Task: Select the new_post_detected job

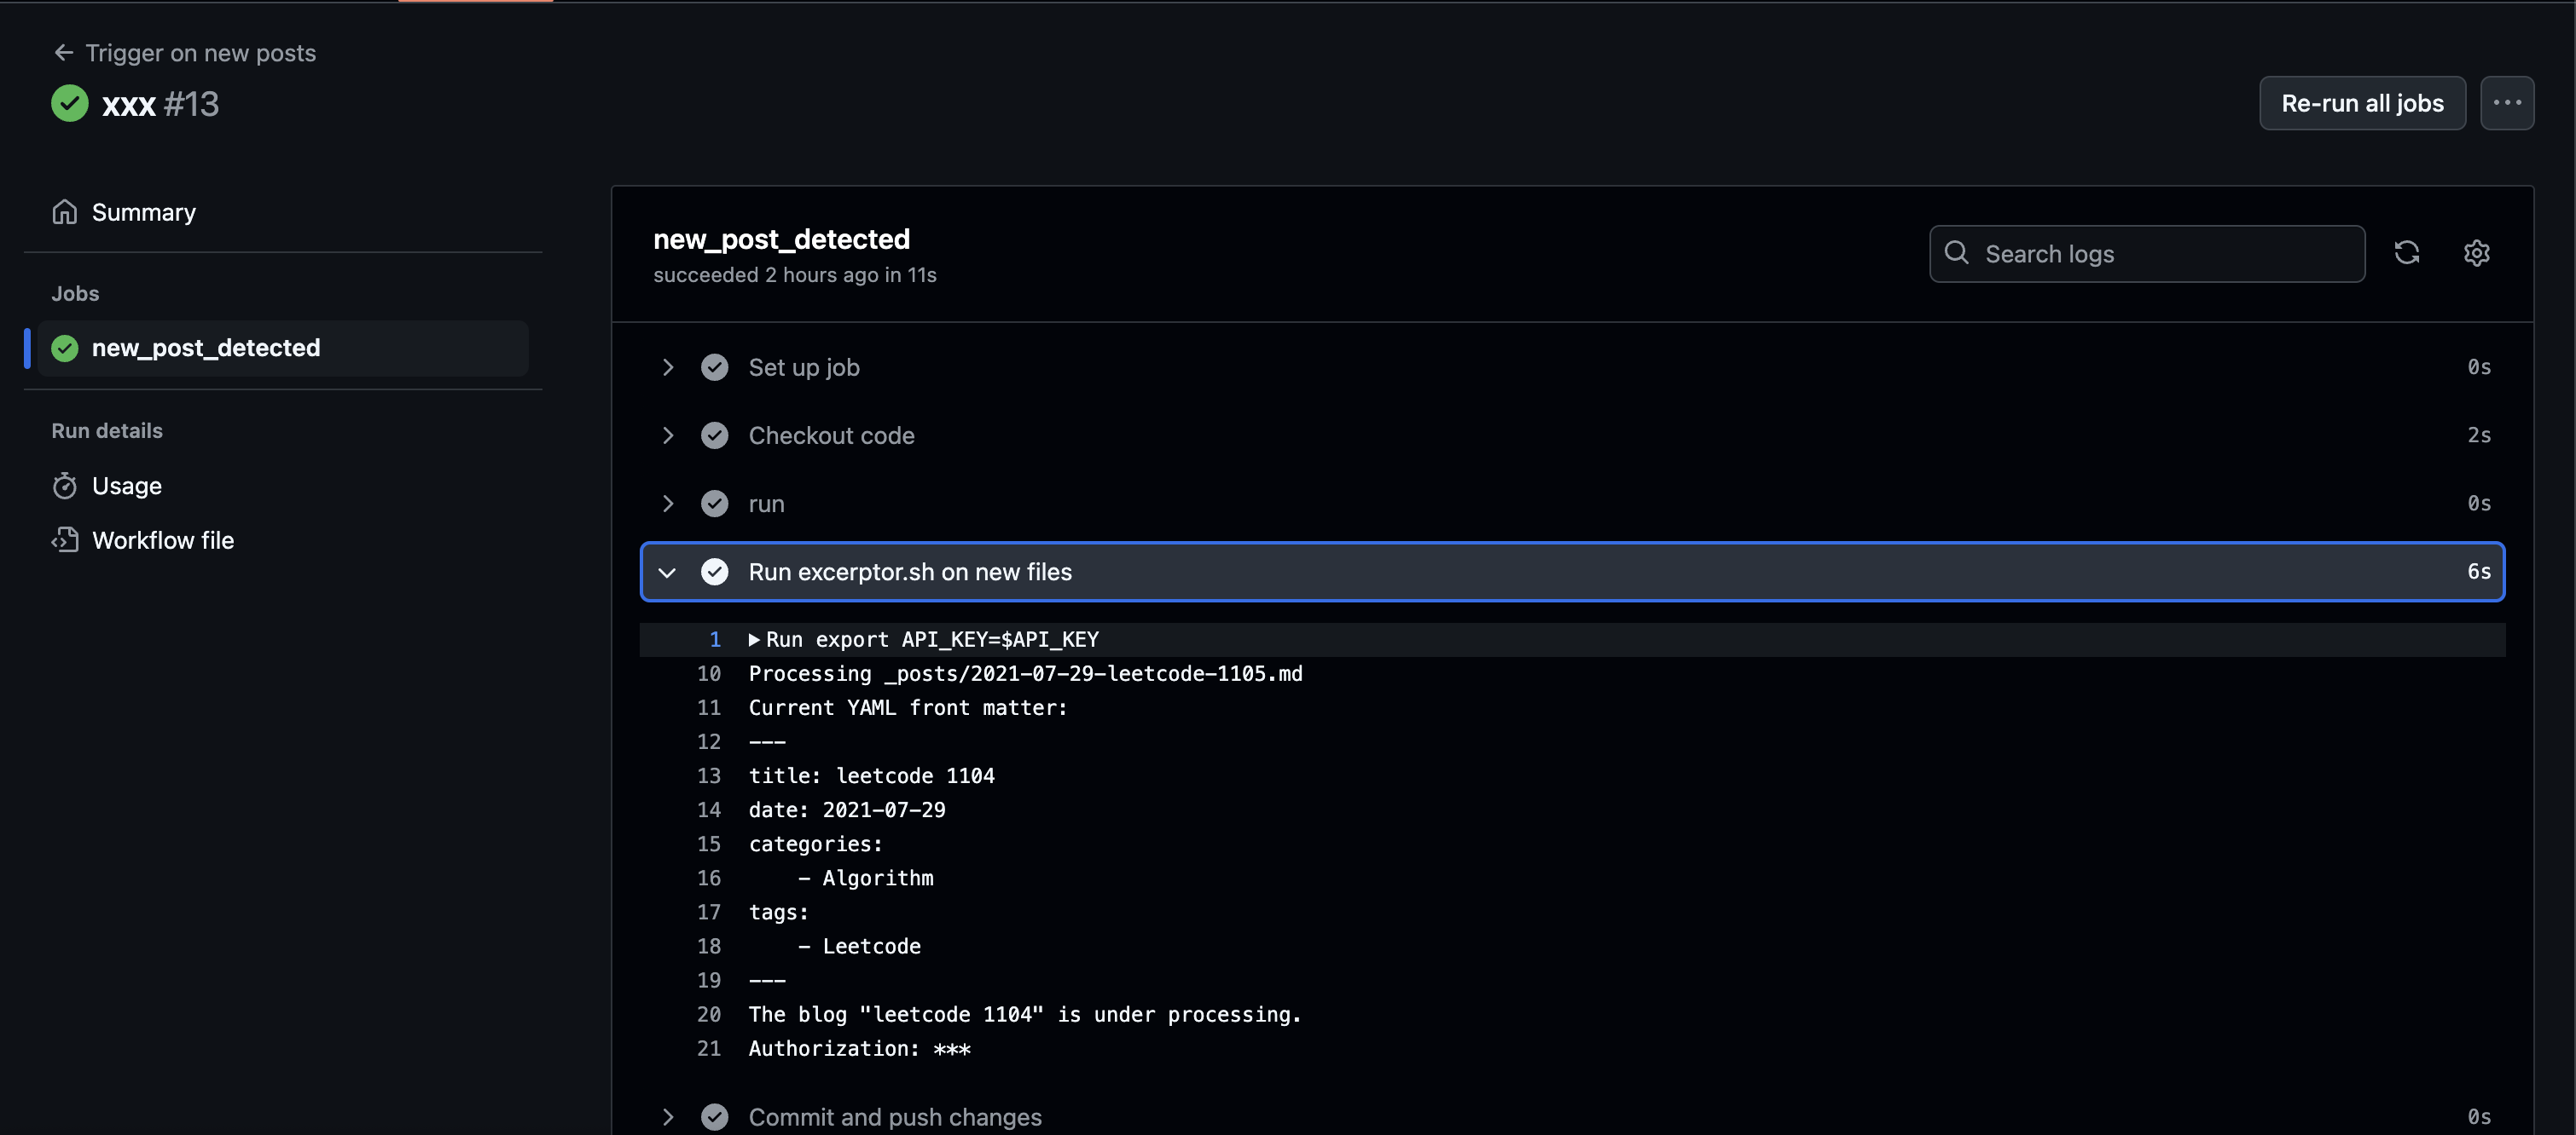Action: (x=283, y=349)
